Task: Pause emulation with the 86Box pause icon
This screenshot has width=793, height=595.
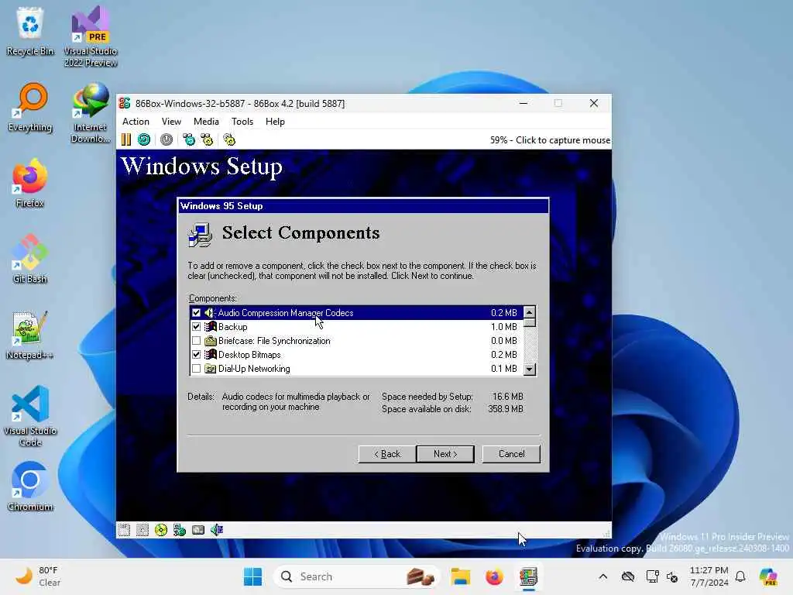Action: (x=126, y=139)
